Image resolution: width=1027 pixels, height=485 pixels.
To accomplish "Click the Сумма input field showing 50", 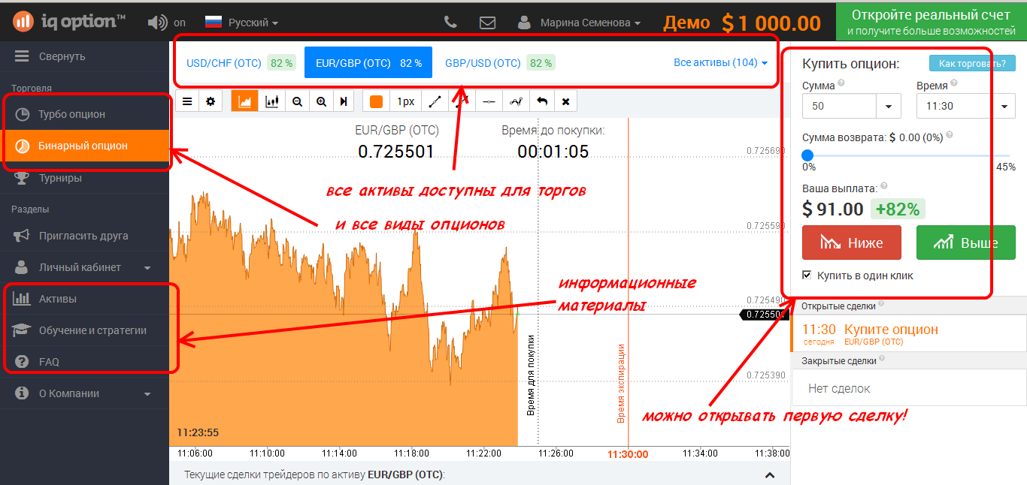I will tap(840, 106).
